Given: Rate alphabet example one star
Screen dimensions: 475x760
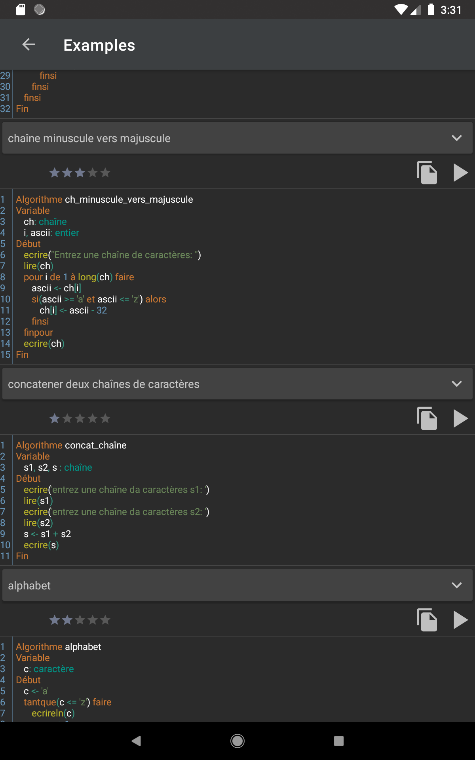Looking at the screenshot, I should click(55, 620).
